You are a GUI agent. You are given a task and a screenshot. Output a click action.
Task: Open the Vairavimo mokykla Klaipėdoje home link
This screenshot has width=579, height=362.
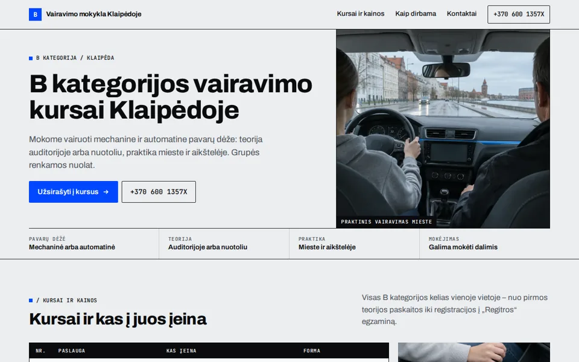tap(85, 14)
